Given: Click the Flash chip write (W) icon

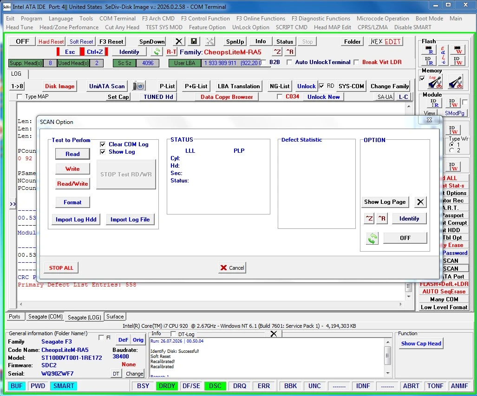Looking at the screenshot, I should click(457, 50).
